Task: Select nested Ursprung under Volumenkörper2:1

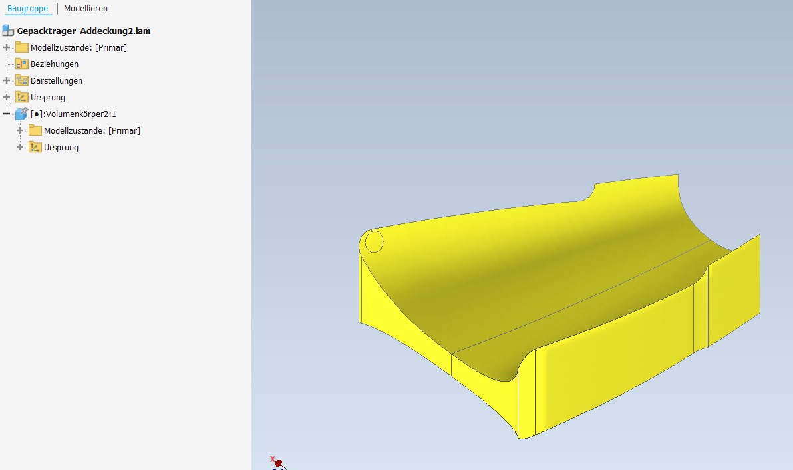Action: (61, 148)
